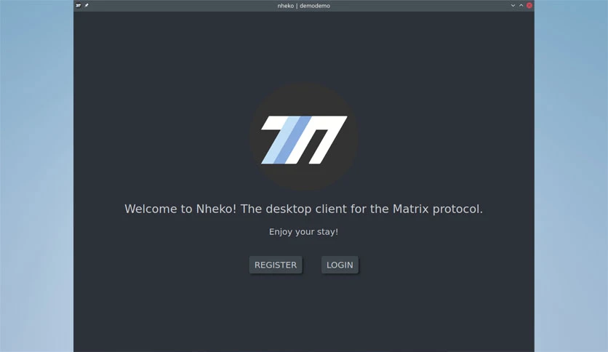Minimize the nheko window using the down chevron

[513, 5]
